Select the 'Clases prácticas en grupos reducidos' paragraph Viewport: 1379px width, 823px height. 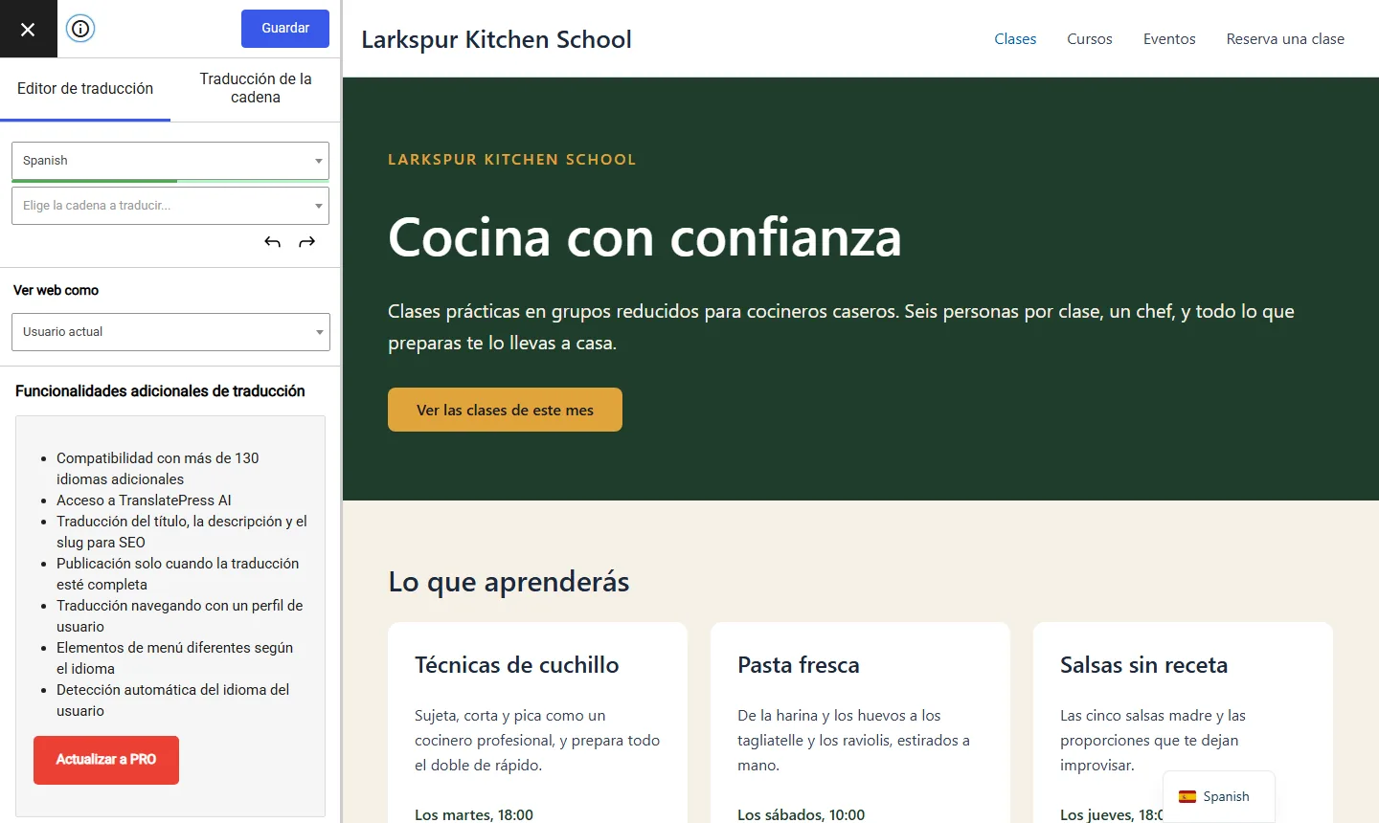(x=841, y=327)
